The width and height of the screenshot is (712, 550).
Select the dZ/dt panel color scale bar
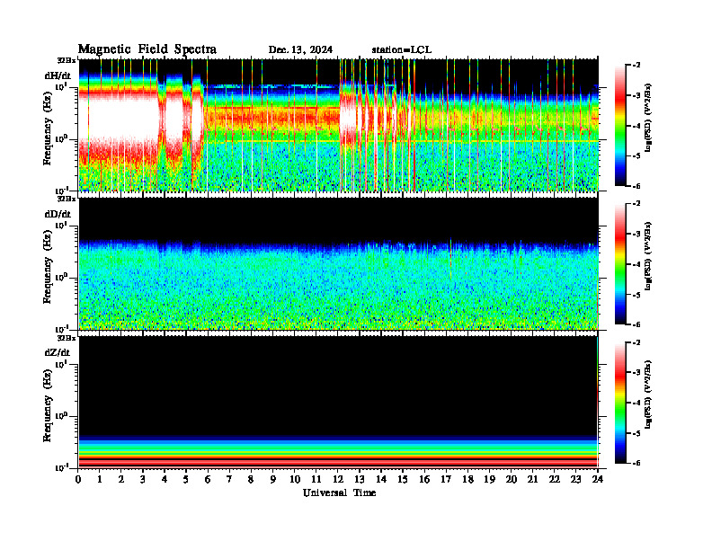point(620,403)
